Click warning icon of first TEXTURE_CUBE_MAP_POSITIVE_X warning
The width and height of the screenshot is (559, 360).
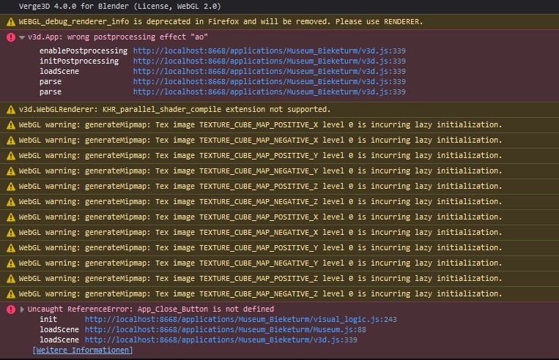(x=11, y=124)
